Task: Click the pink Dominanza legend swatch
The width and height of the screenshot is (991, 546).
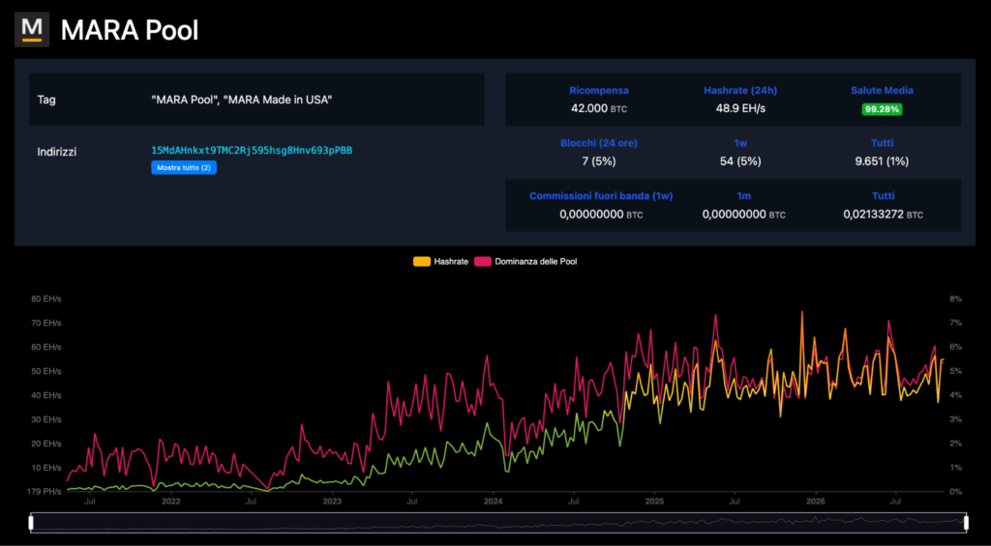Action: (483, 261)
